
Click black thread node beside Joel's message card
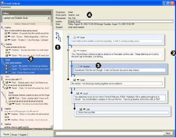74,108
